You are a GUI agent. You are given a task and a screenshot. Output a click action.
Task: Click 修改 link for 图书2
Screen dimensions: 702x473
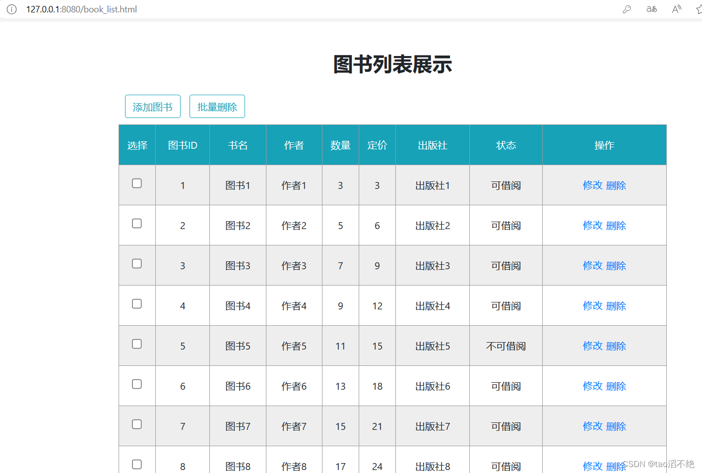point(593,226)
